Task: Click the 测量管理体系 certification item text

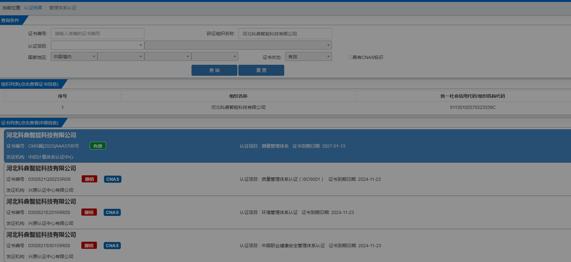Action: pos(275,146)
